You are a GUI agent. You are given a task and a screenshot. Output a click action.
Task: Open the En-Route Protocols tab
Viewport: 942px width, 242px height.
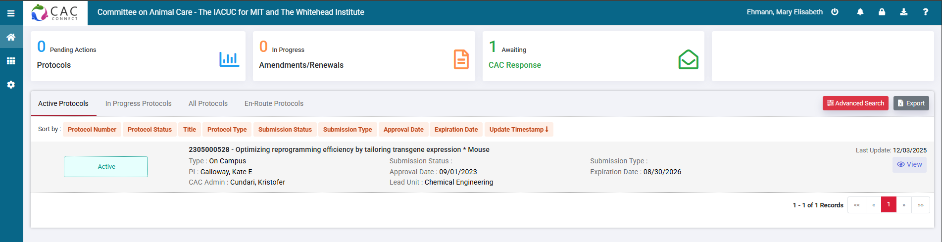pyautogui.click(x=274, y=103)
